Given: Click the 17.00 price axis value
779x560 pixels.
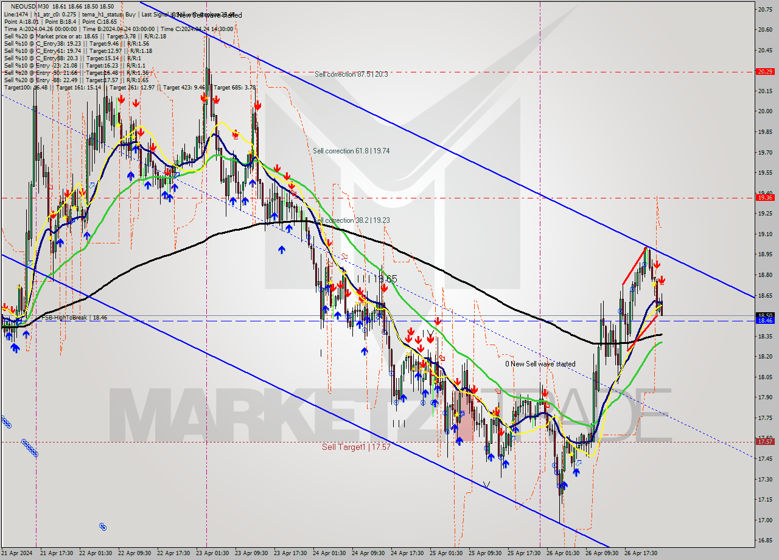Looking at the screenshot, I should [x=764, y=520].
